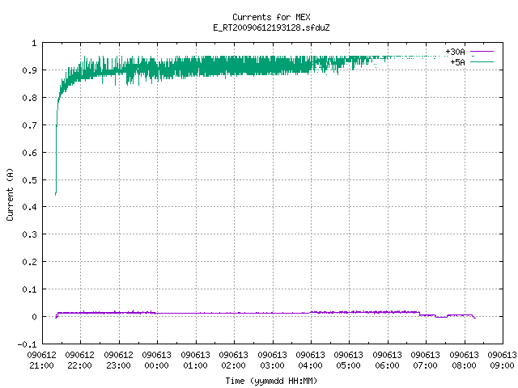Image resolution: width=518 pixels, height=388 pixels.
Task: Select the y-axis tick label 0.5
Action: pos(29,179)
